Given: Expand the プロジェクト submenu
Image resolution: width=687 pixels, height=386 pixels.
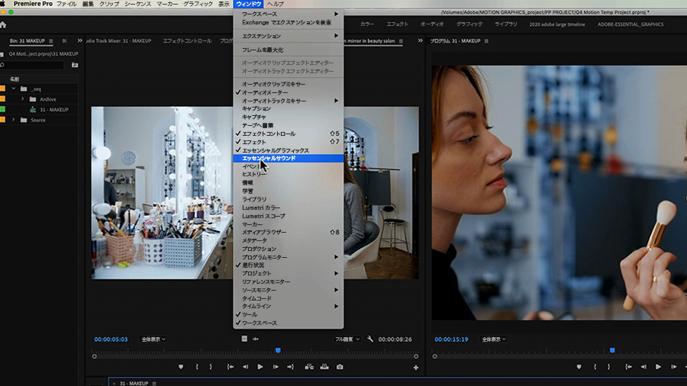Looking at the screenshot, I should [289, 274].
